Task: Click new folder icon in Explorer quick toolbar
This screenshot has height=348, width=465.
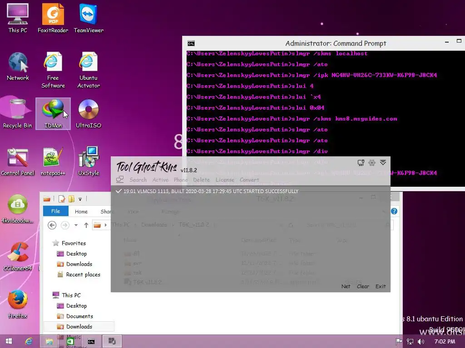Action: [71, 199]
